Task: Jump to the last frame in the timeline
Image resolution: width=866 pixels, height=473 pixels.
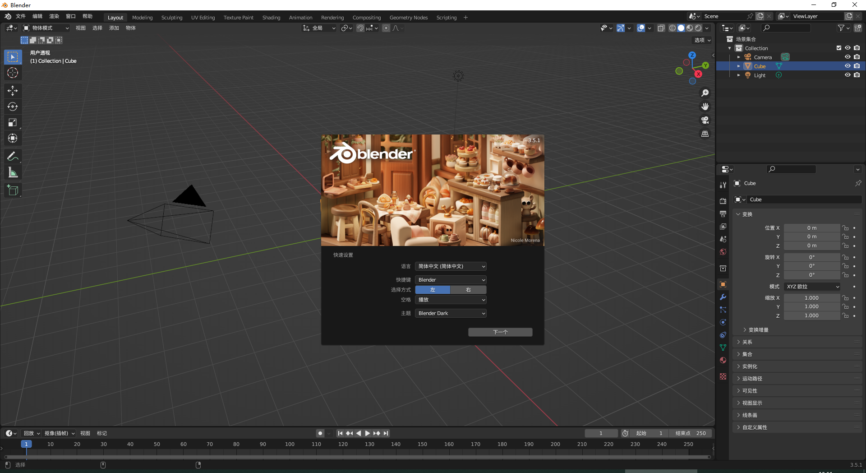Action: (386, 433)
